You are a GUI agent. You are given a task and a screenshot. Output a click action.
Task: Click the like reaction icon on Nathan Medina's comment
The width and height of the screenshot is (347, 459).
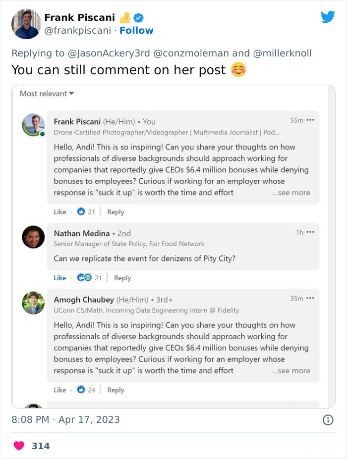[81, 278]
